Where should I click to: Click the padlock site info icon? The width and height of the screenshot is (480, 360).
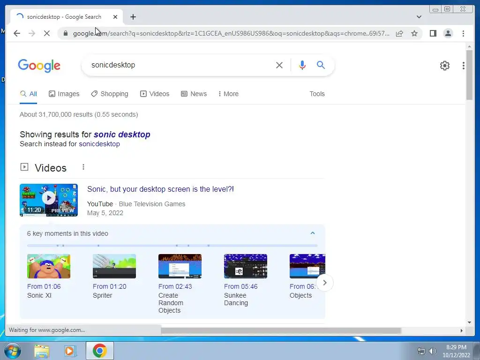[66, 33]
